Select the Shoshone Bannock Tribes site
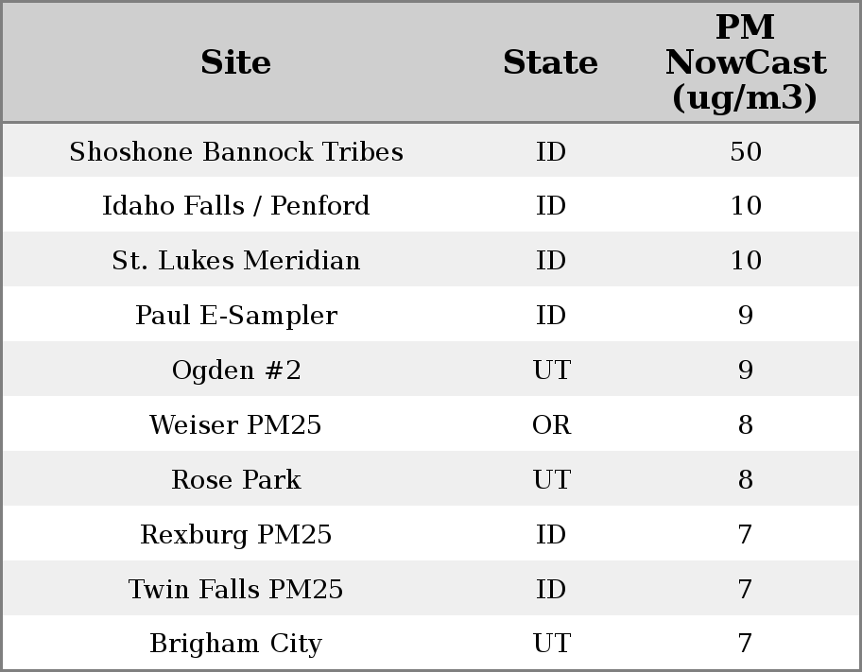Image resolution: width=862 pixels, height=672 pixels. point(236,152)
